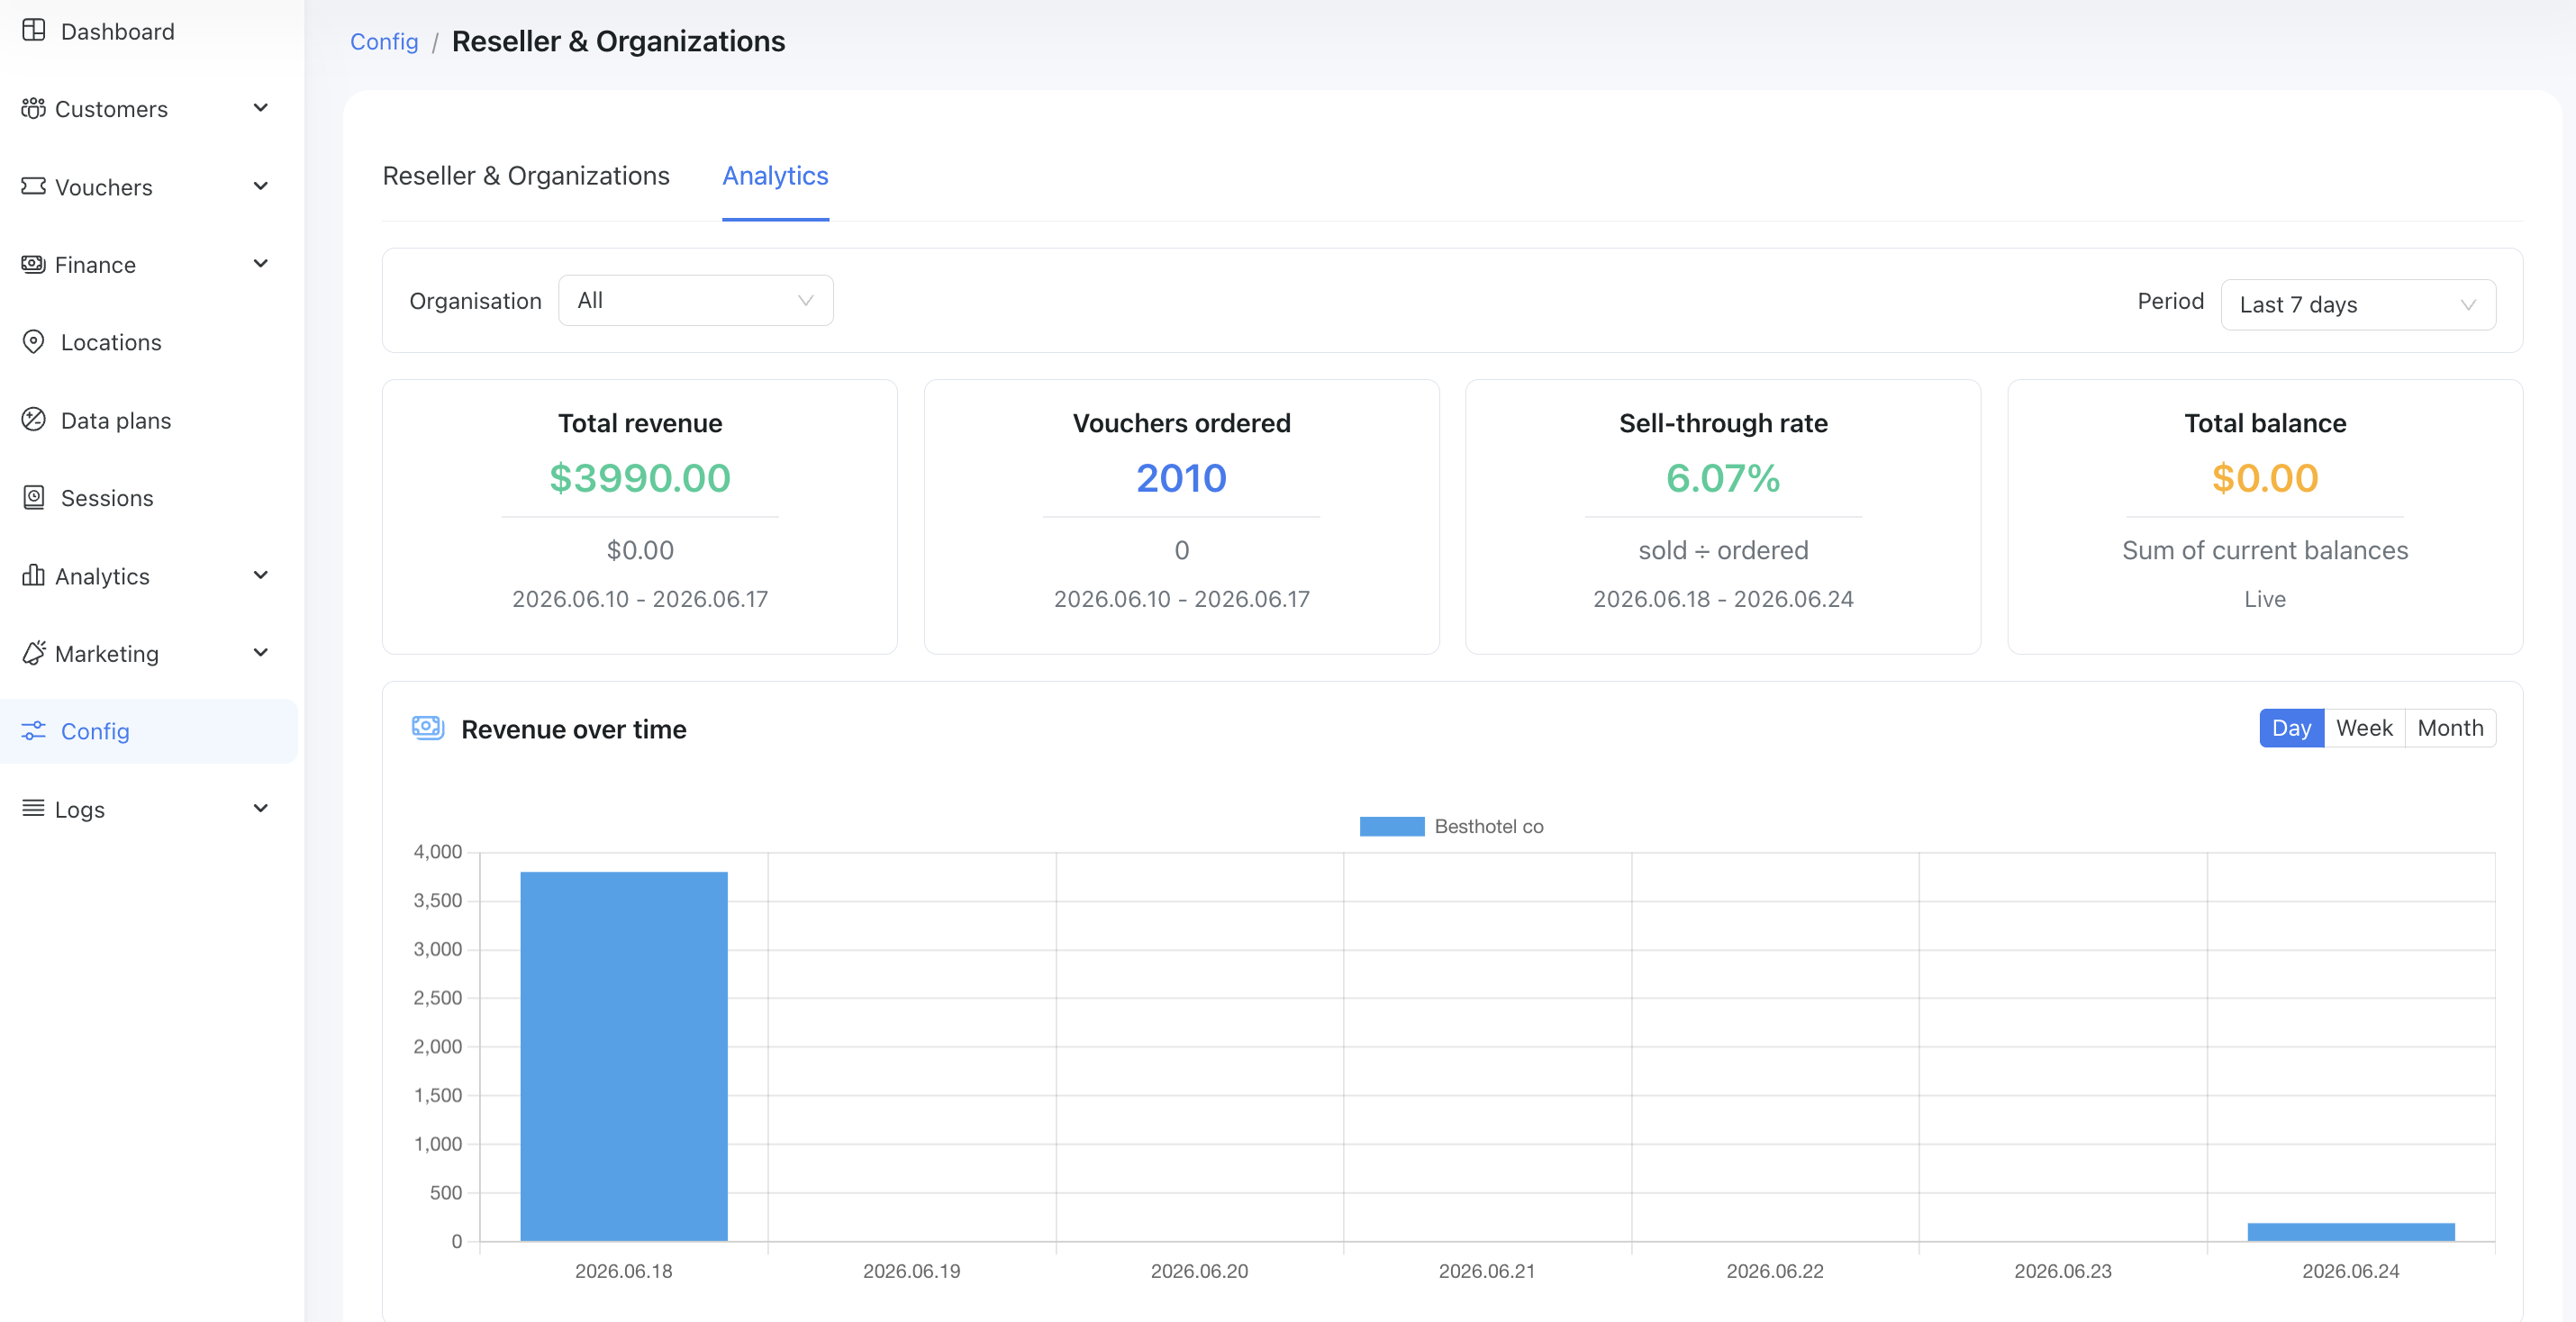Click the Revenue over time money icon

[x=428, y=728]
